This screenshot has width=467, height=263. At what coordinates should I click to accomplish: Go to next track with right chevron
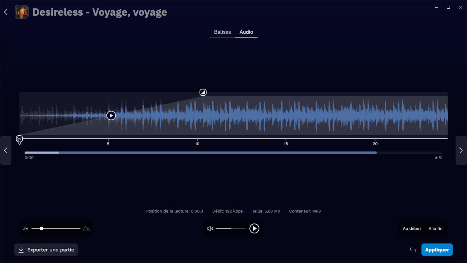click(461, 151)
